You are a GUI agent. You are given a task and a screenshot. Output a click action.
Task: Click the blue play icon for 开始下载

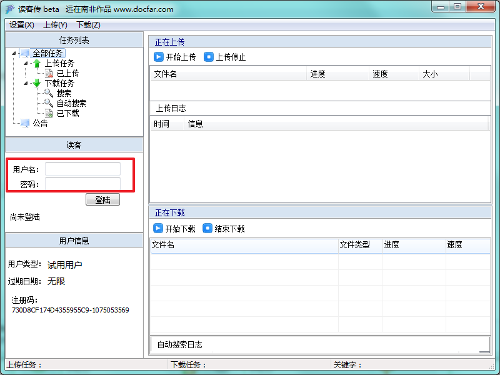pos(158,228)
